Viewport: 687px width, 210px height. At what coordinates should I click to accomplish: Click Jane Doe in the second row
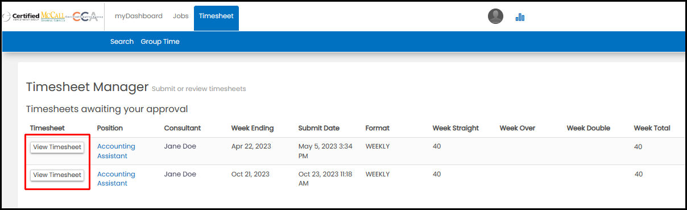point(180,174)
